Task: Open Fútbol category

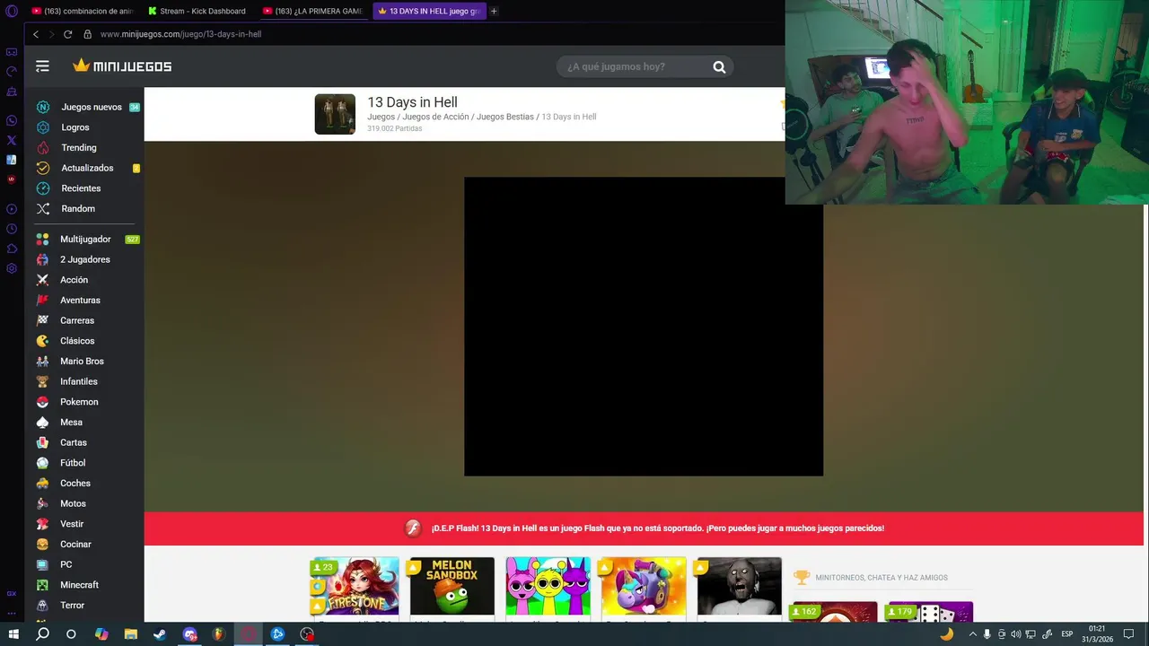Action: click(x=73, y=463)
